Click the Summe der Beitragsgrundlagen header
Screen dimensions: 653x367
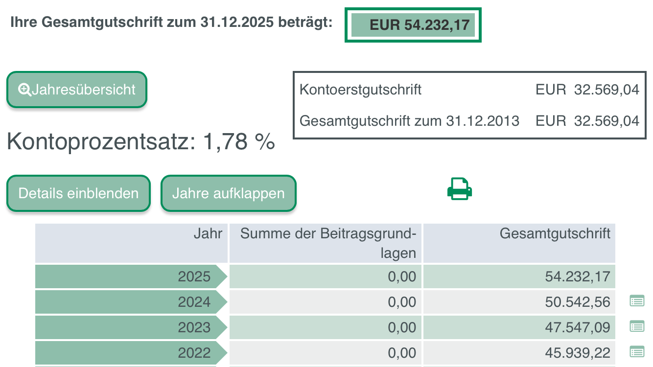coord(325,243)
